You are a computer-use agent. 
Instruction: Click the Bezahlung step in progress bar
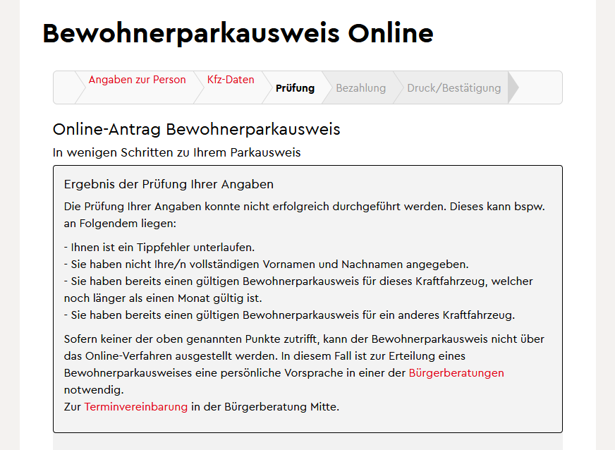360,88
